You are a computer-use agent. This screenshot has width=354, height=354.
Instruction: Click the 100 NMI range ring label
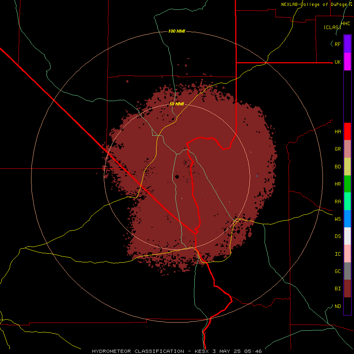click(x=177, y=31)
